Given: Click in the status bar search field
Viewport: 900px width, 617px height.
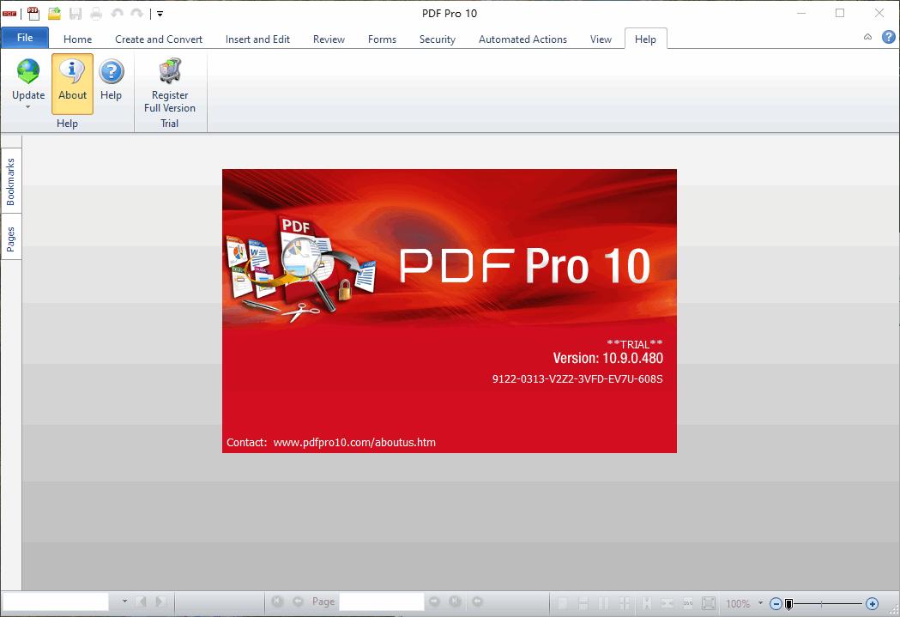Looking at the screenshot, I should [56, 602].
